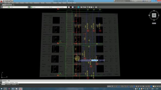The height and width of the screenshot is (90, 161).
Task: Open the Parametric menu
Action: pos(49,3)
